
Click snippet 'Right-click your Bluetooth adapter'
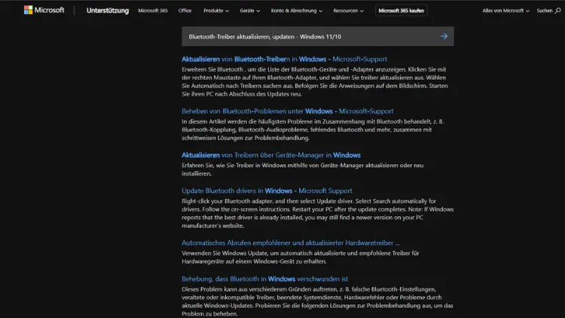pyautogui.click(x=228, y=201)
